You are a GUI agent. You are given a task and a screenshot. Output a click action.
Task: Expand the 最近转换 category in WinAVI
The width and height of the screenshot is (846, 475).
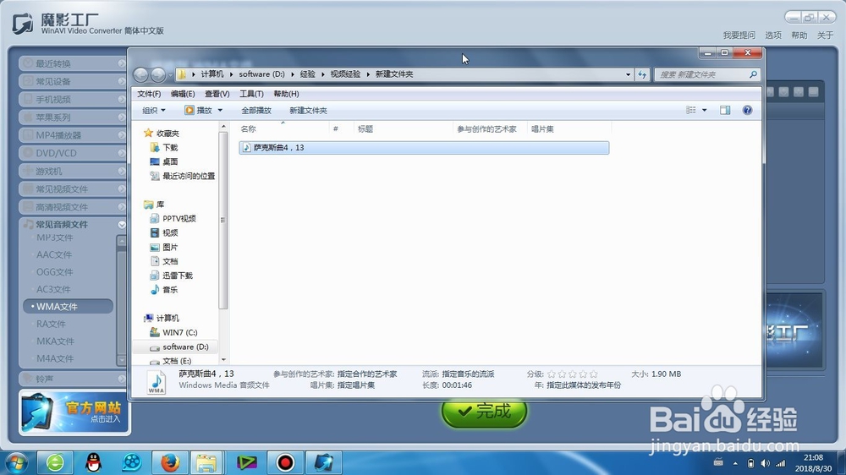[x=73, y=63]
